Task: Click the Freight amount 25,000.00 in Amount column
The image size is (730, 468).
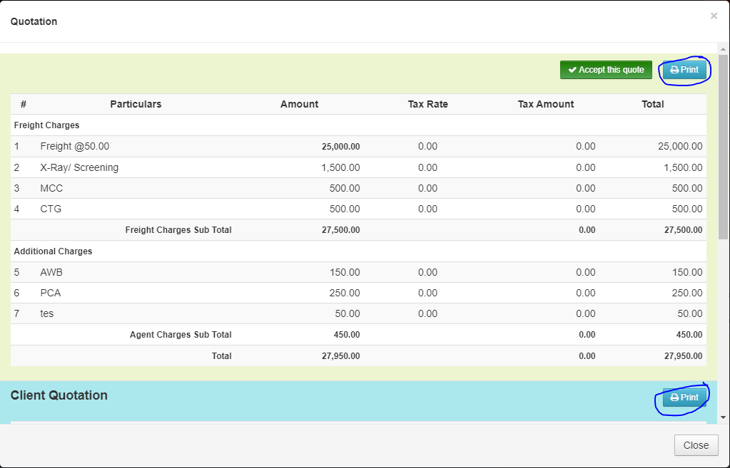Action: click(x=341, y=147)
